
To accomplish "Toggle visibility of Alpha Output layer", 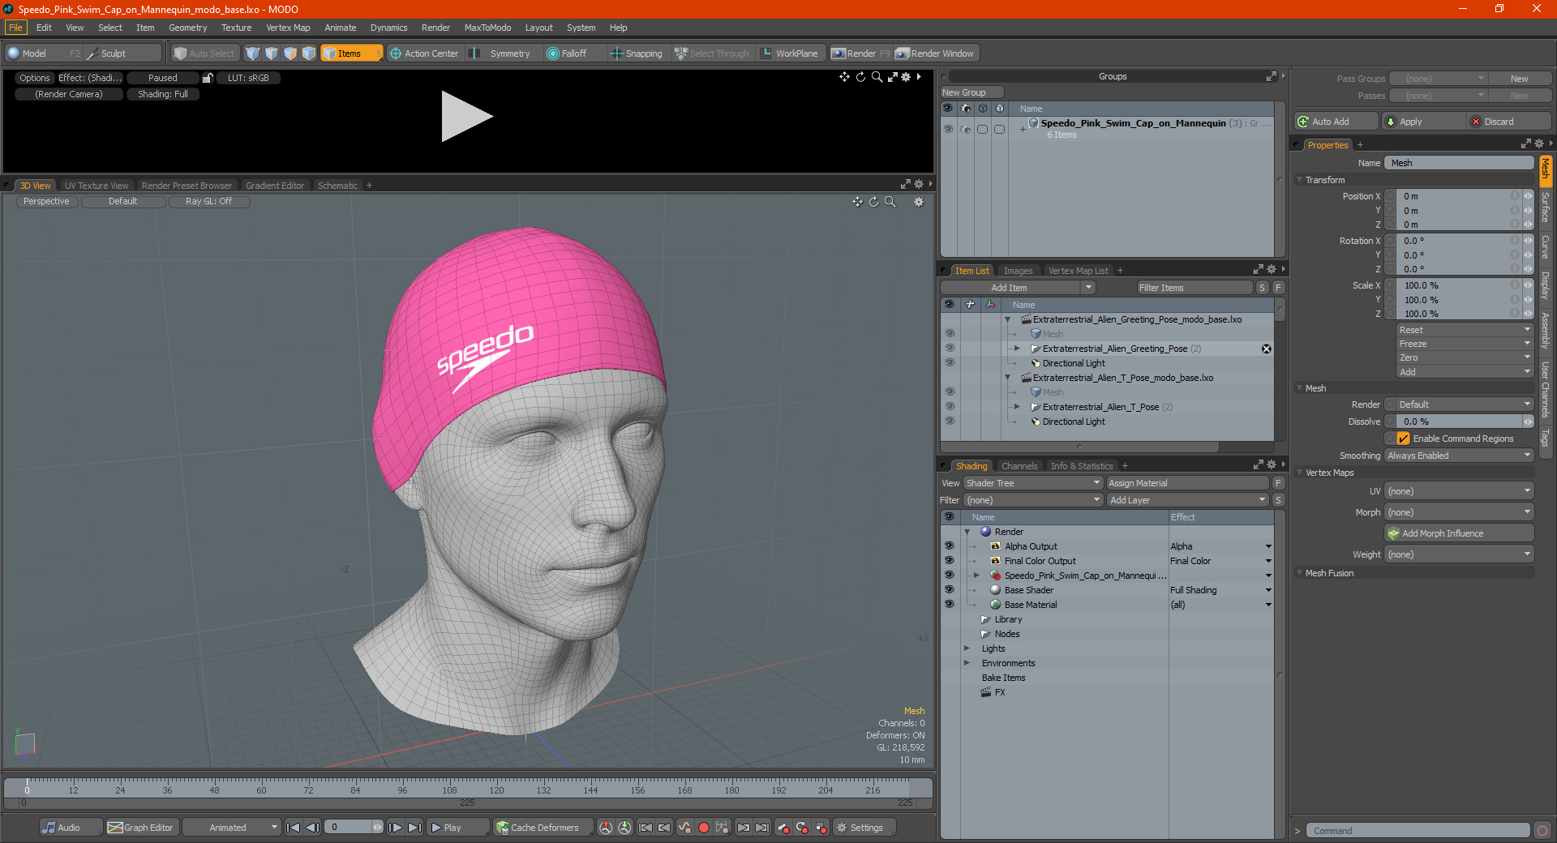I will click(949, 546).
